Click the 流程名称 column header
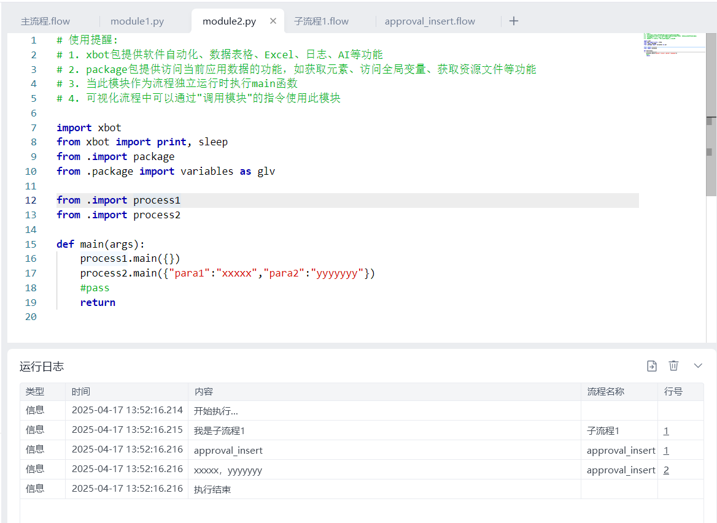This screenshot has height=523, width=717. tap(605, 392)
